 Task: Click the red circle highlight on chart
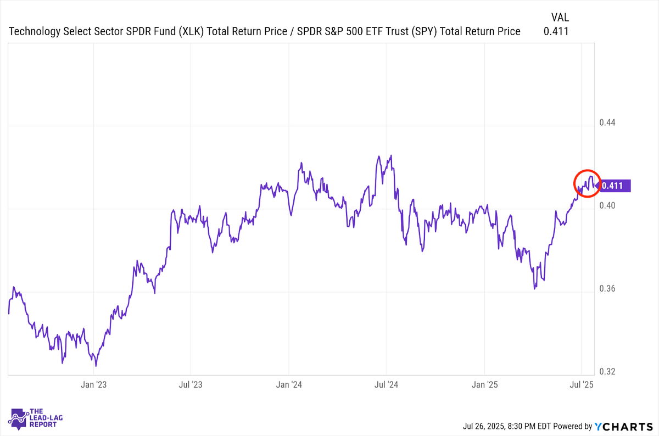click(587, 183)
